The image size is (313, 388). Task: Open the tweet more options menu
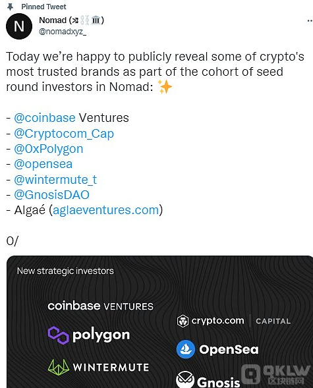310,21
